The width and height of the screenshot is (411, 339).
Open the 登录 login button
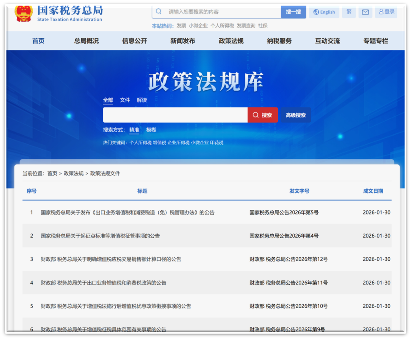coord(386,12)
